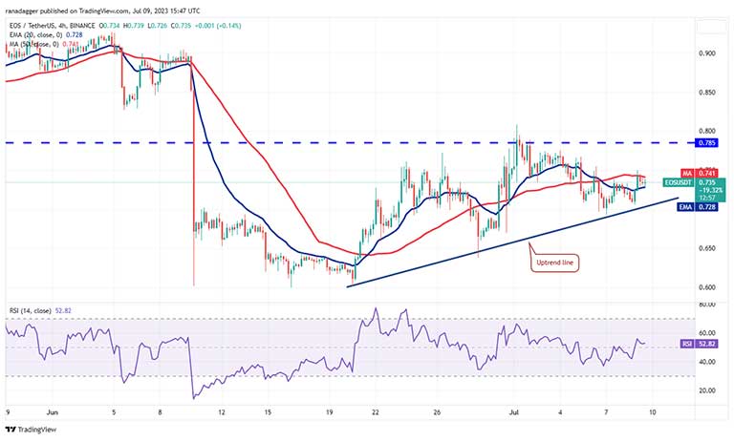
Task: Click the '10' date on time axis
Action: [652, 412]
